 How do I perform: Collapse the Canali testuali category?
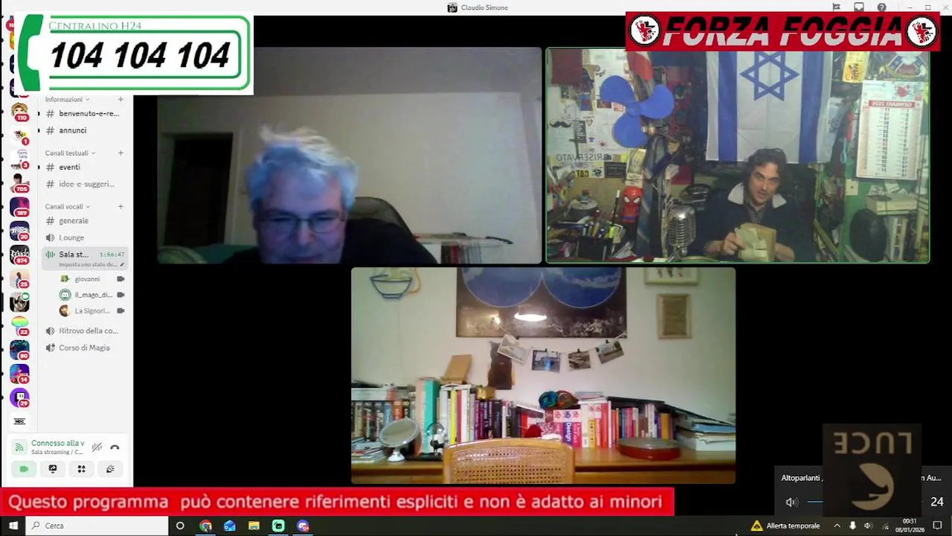coord(70,153)
